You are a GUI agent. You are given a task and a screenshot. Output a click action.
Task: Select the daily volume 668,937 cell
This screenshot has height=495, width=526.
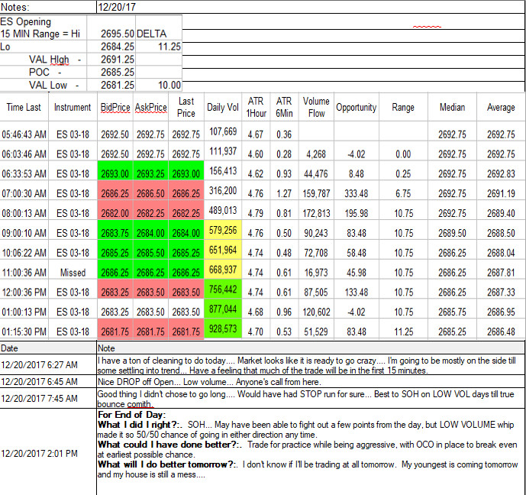pos(223,270)
